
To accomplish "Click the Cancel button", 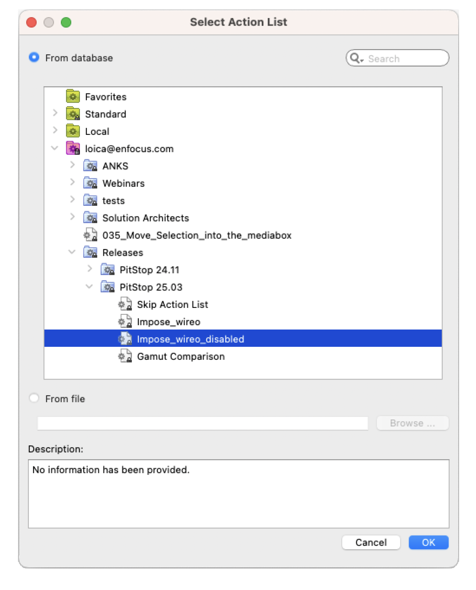I will [x=371, y=542].
